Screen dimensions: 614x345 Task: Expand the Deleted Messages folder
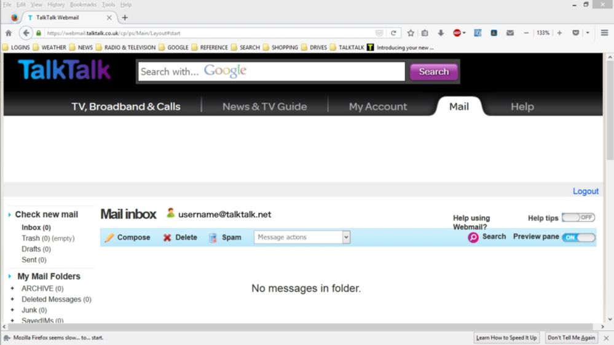[12, 300]
